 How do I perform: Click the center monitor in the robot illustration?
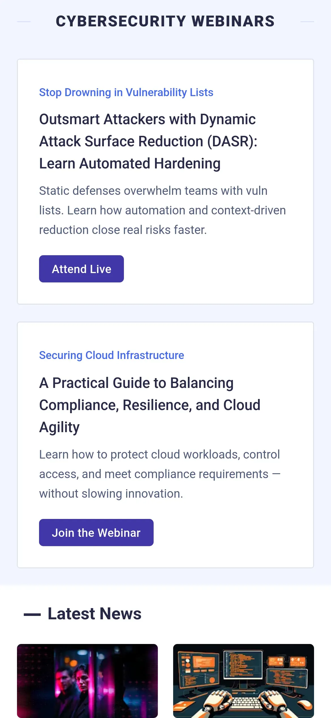(x=243, y=665)
